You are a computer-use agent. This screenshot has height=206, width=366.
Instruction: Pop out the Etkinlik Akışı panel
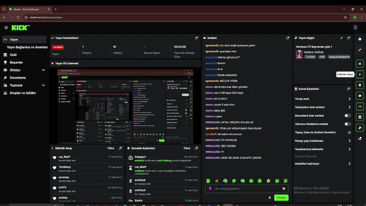(x=120, y=148)
